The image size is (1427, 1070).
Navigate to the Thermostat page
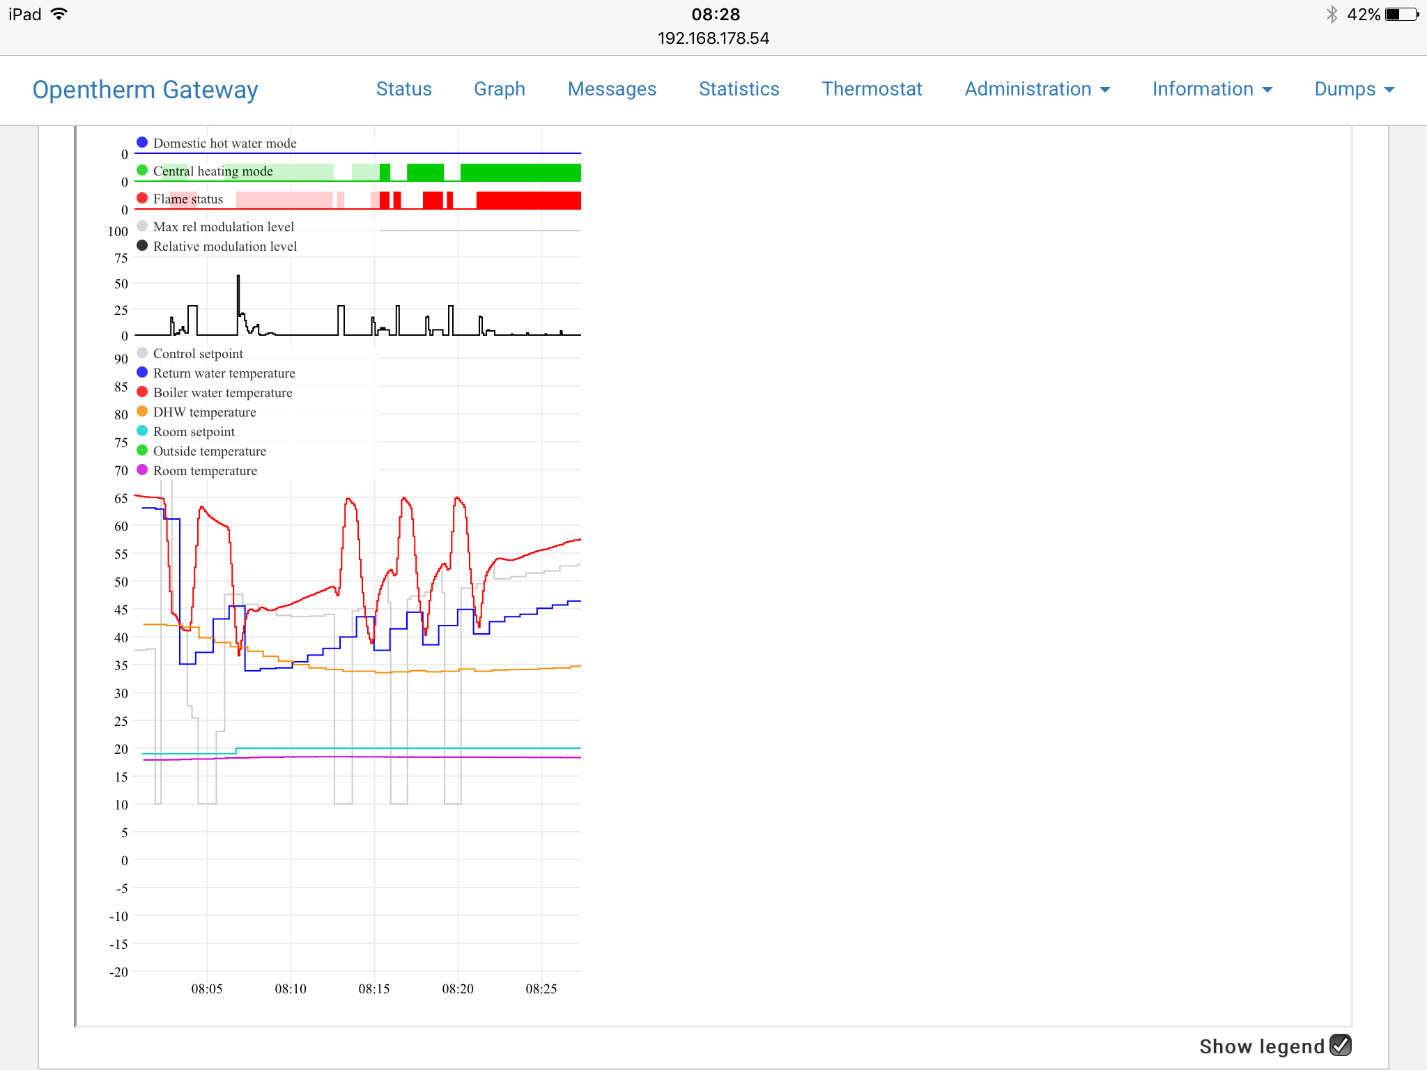pos(872,89)
